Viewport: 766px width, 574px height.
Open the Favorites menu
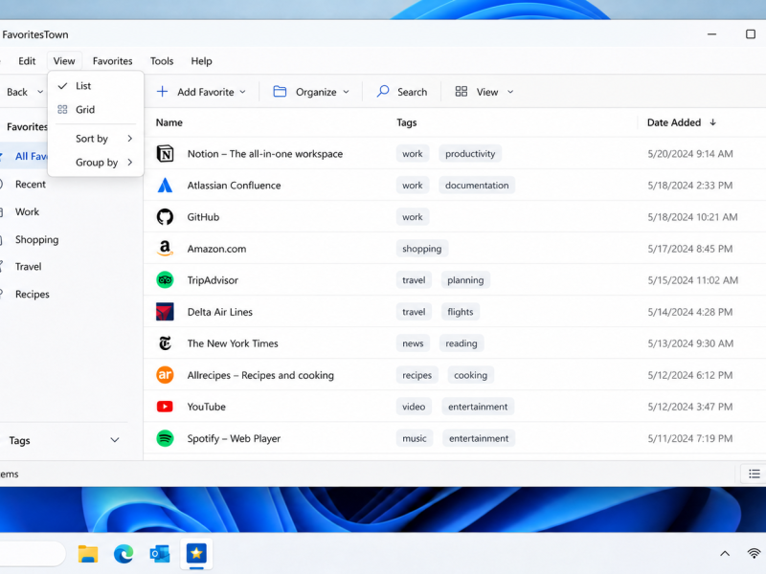click(112, 61)
